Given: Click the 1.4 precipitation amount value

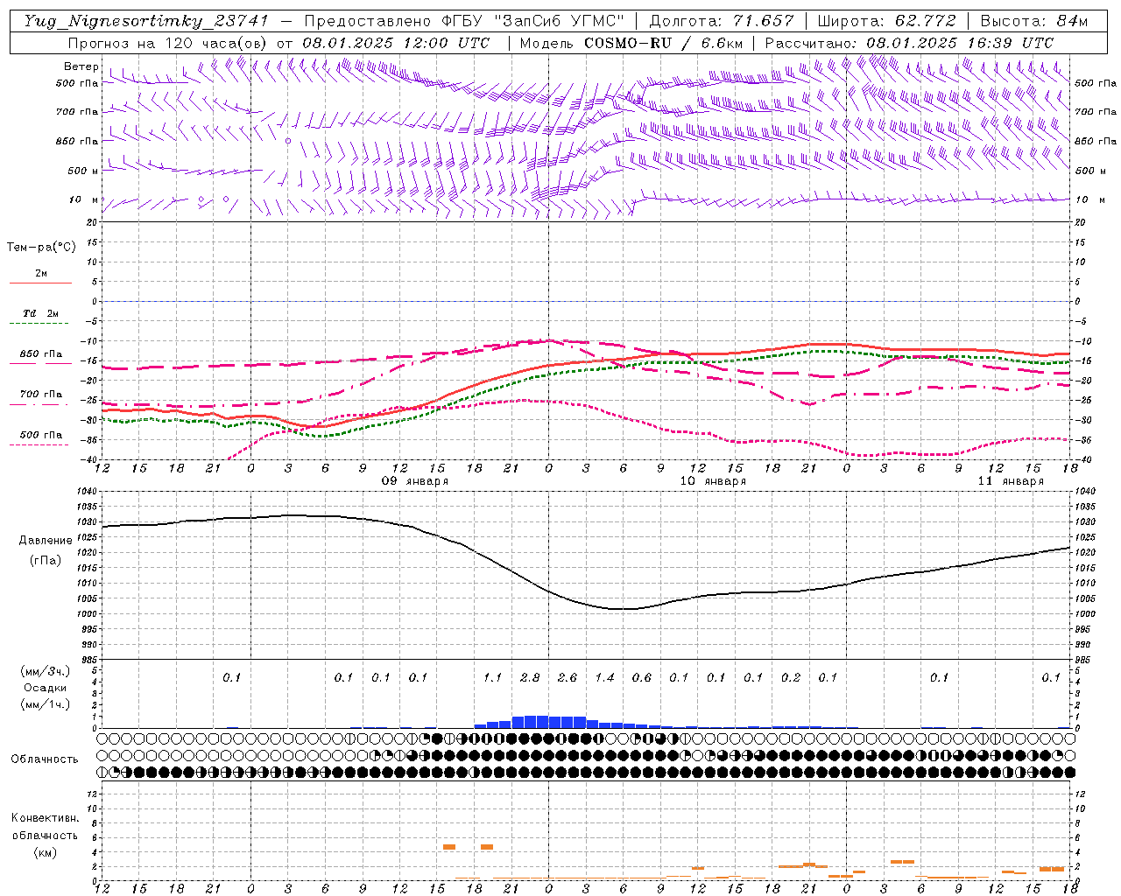Looking at the screenshot, I should tap(605, 677).
